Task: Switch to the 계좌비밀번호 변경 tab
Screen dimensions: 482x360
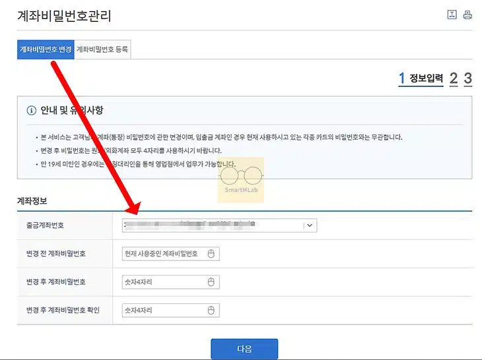Action: pyautogui.click(x=46, y=49)
